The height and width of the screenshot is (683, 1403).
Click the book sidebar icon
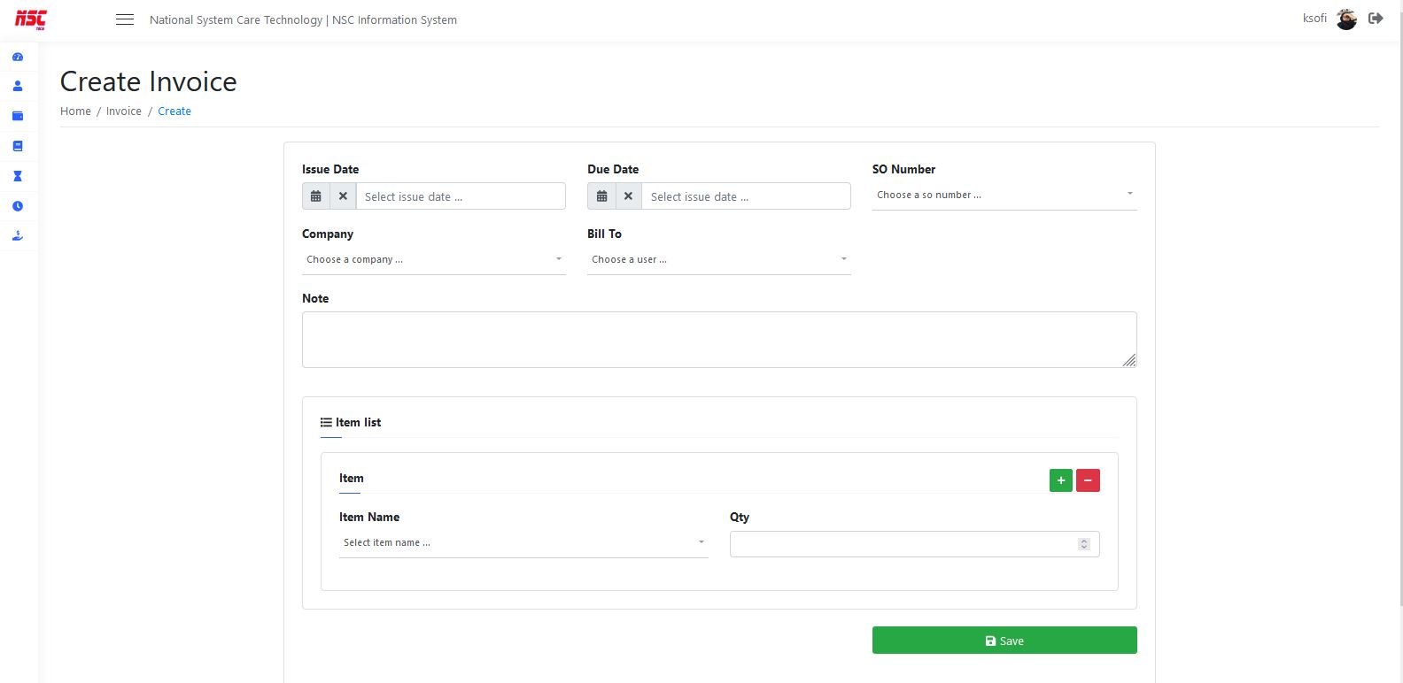pyautogui.click(x=18, y=146)
